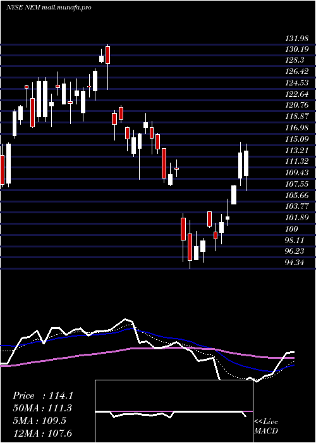Select the 113.21 price level label
This screenshot has width=316, height=443.
(x=296, y=151)
